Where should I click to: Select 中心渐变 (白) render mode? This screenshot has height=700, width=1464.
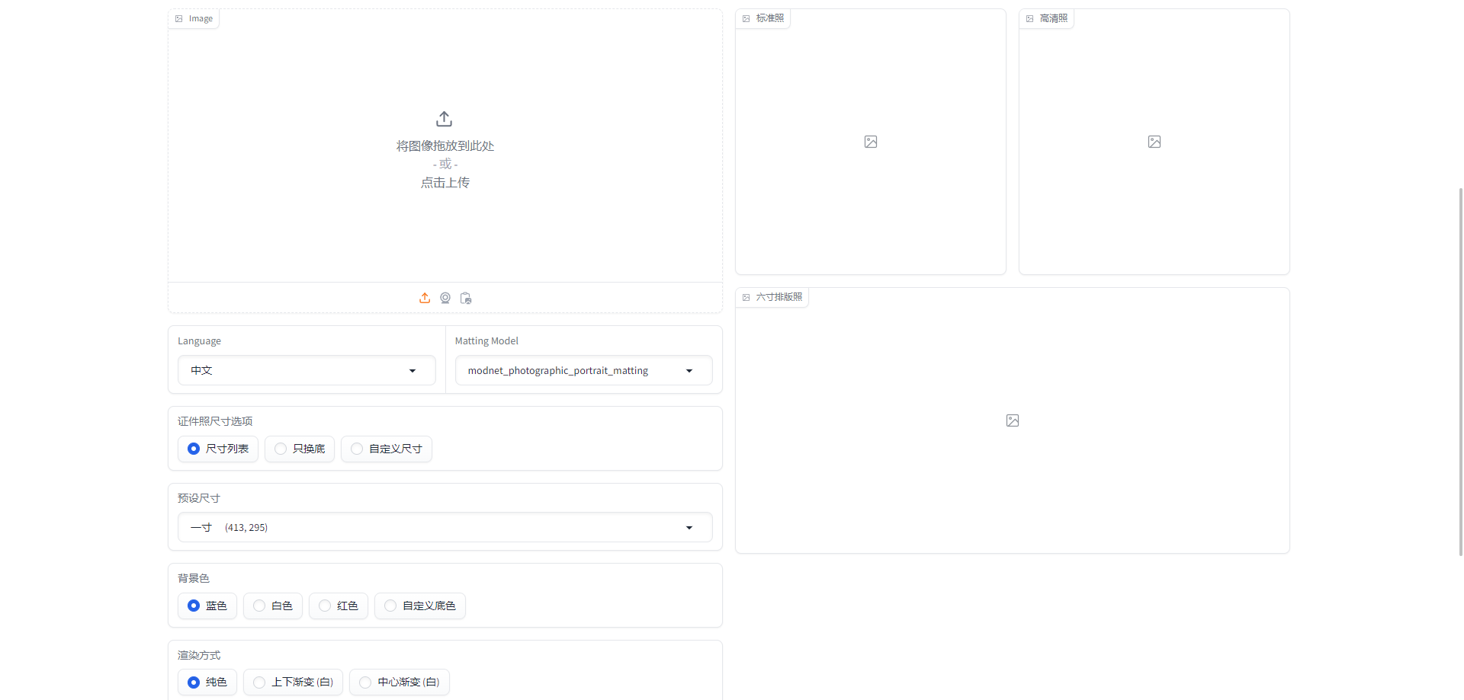[400, 682]
